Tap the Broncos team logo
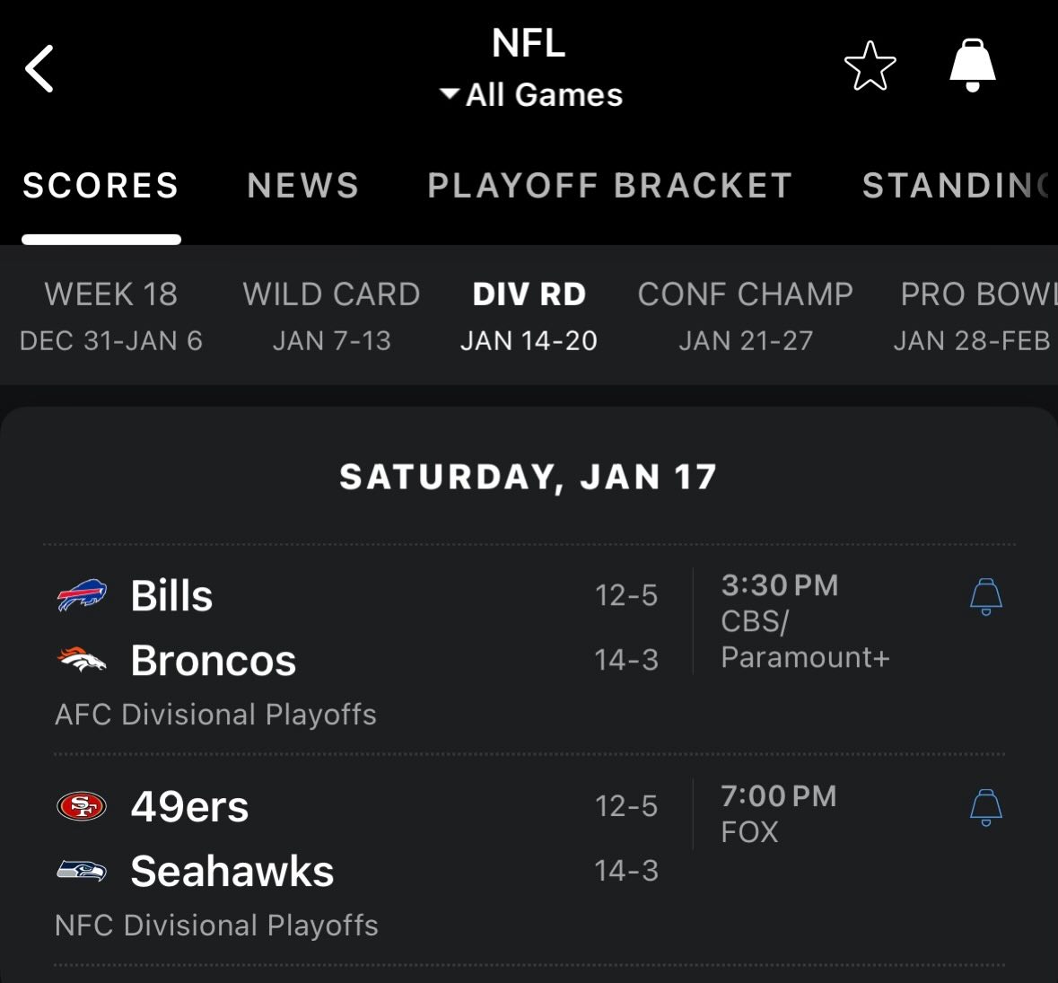 (x=82, y=661)
